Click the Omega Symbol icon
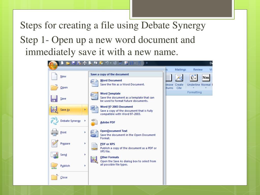Screen dimensions: 260x195 [132, 63]
